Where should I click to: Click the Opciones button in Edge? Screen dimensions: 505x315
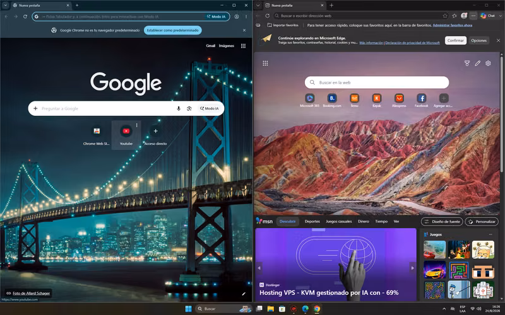pyautogui.click(x=478, y=40)
